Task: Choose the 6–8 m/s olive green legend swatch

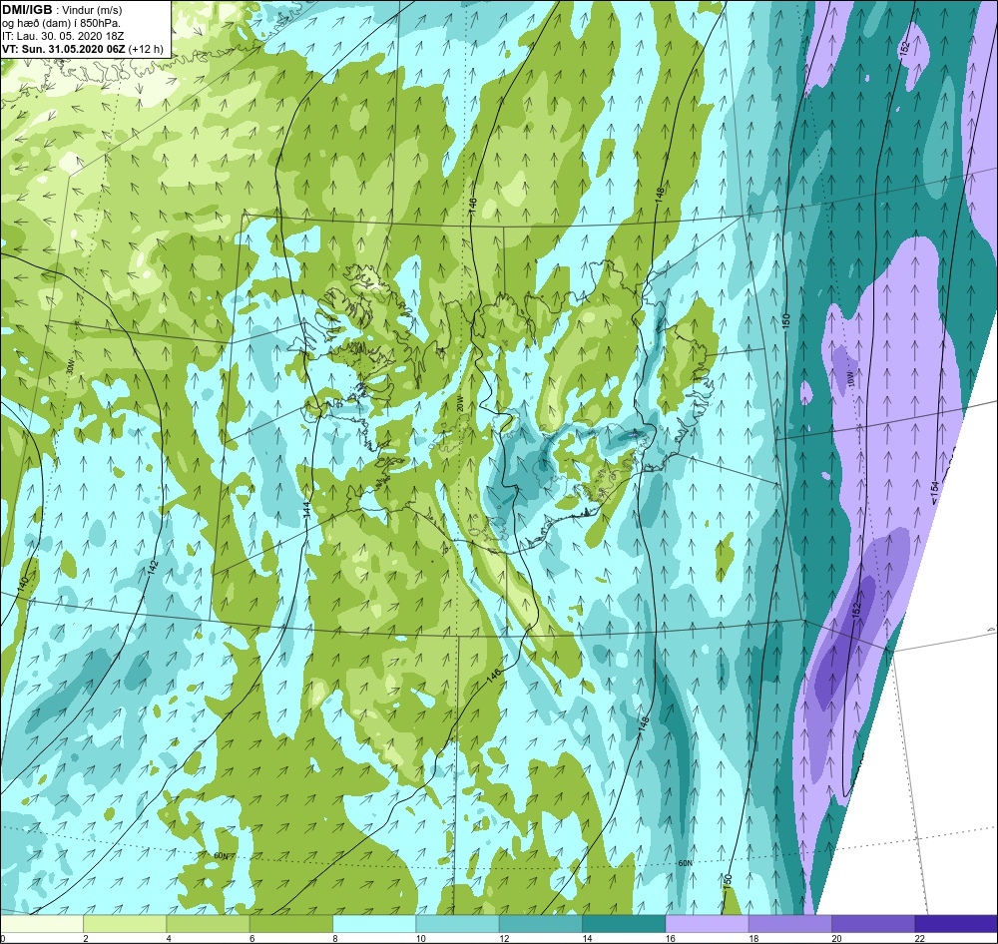Action: tap(290, 923)
